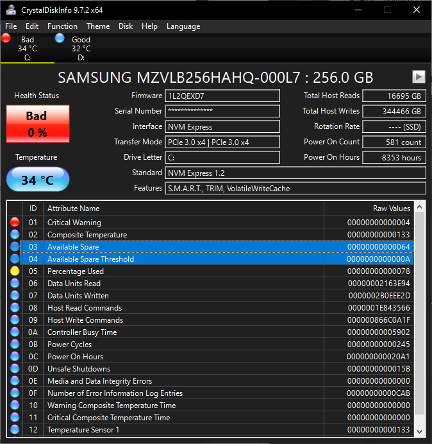Open the Function menu
The image size is (432, 444).
click(62, 26)
